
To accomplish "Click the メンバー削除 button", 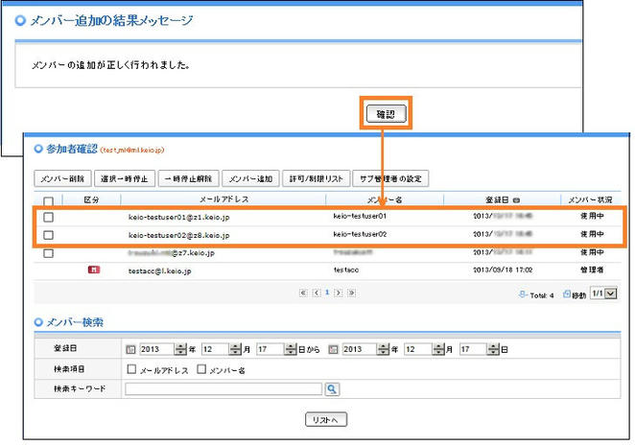I will pyautogui.click(x=63, y=178).
